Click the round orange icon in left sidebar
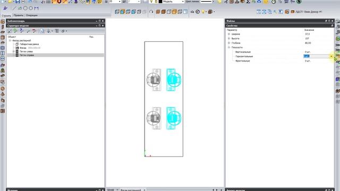The image size is (340, 191). tap(3, 89)
